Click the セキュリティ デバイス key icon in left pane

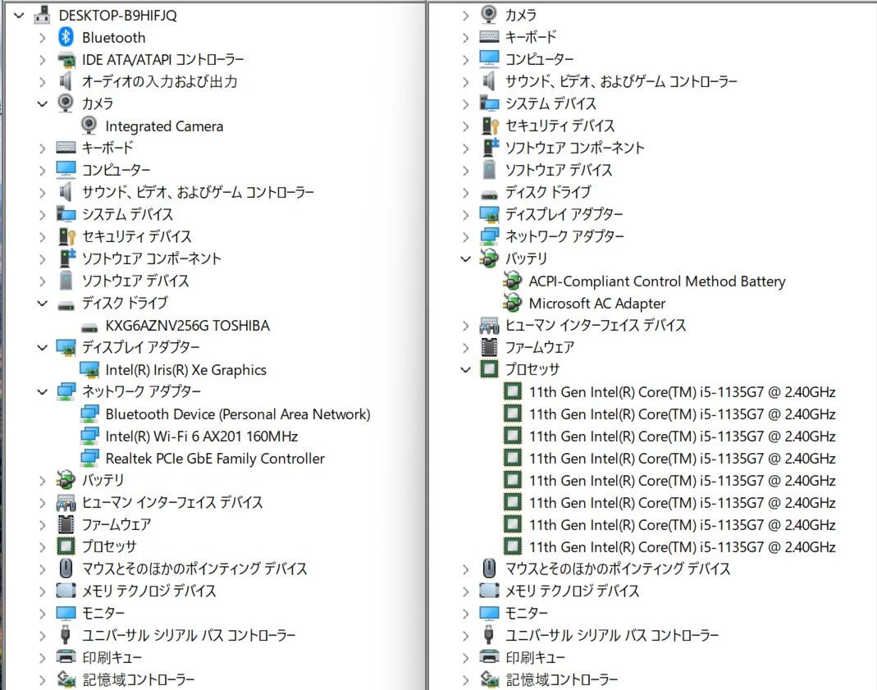66,236
